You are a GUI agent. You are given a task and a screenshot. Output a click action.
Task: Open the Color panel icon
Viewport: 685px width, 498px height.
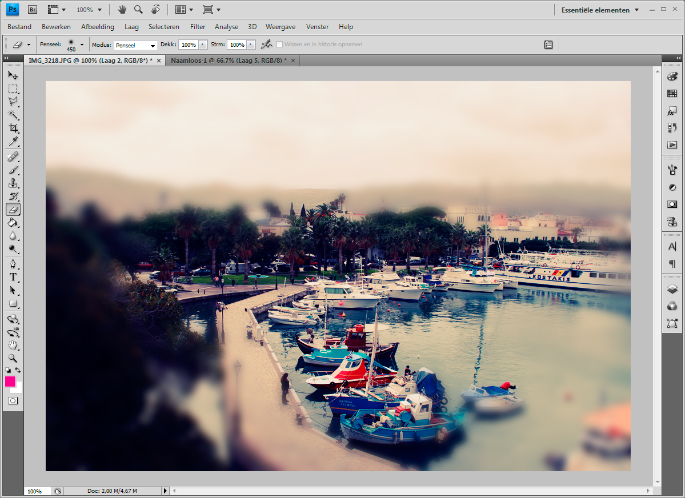pyautogui.click(x=672, y=77)
